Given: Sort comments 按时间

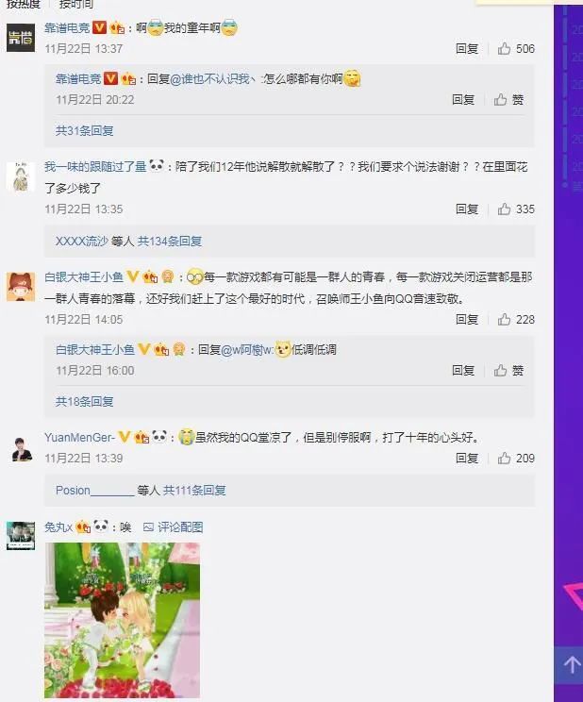Looking at the screenshot, I should pyautogui.click(x=76, y=4).
